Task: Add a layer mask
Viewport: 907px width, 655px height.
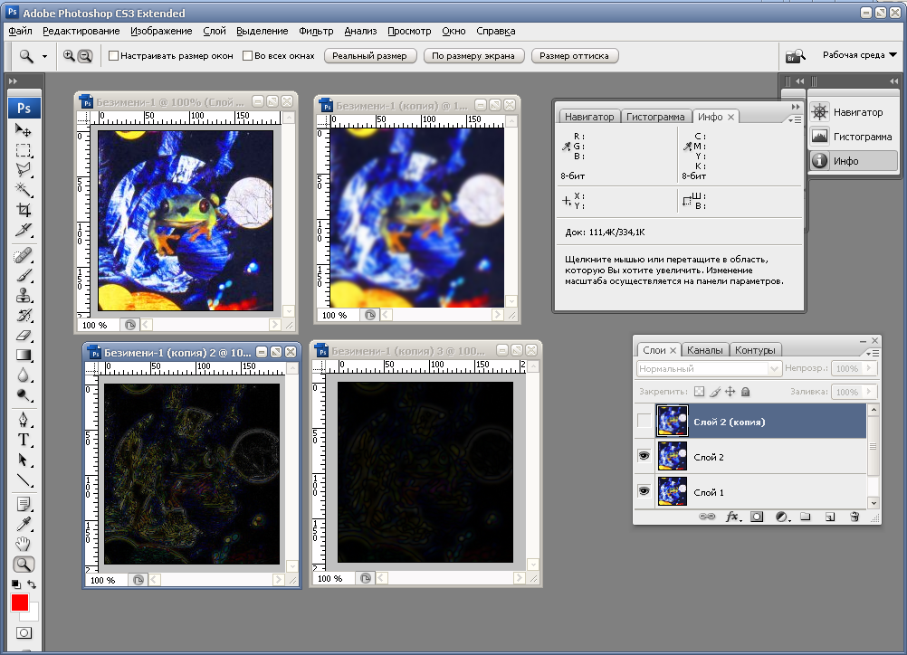Action: click(x=757, y=517)
